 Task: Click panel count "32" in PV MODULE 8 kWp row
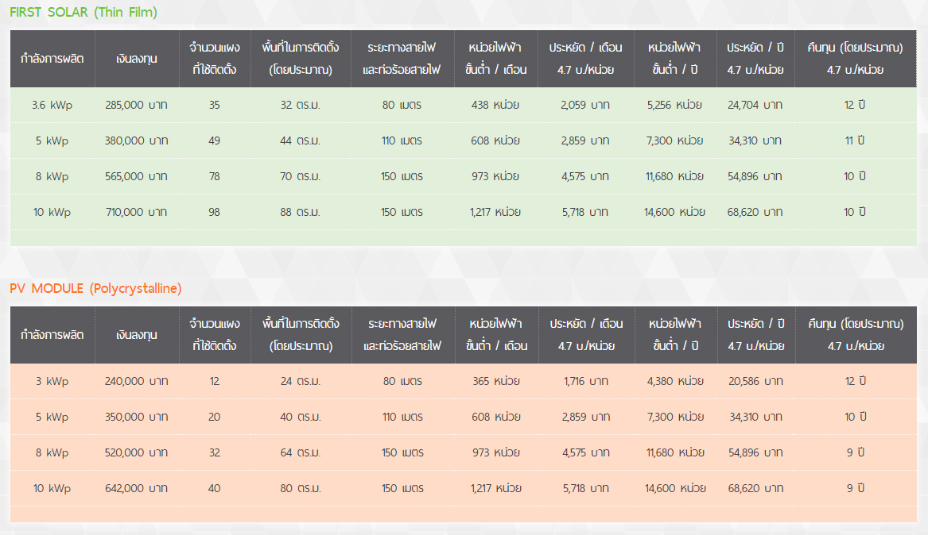(214, 453)
